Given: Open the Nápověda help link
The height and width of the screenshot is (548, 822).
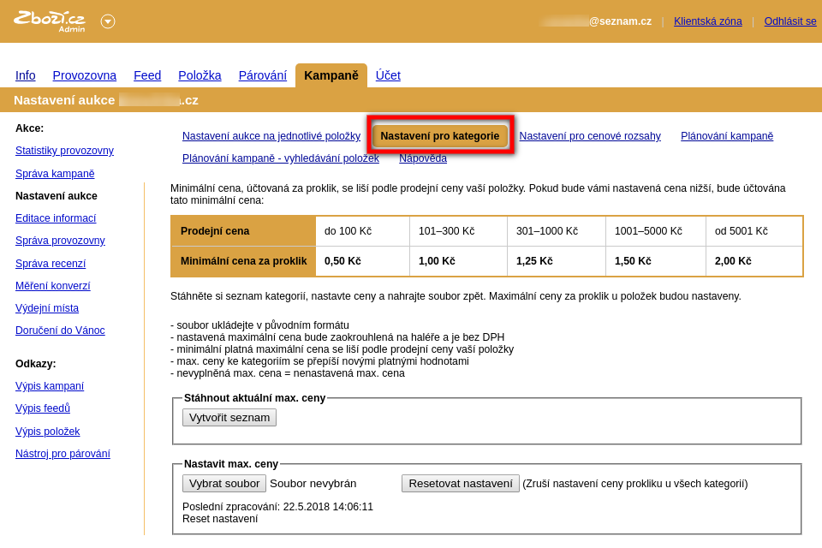Looking at the screenshot, I should [423, 158].
